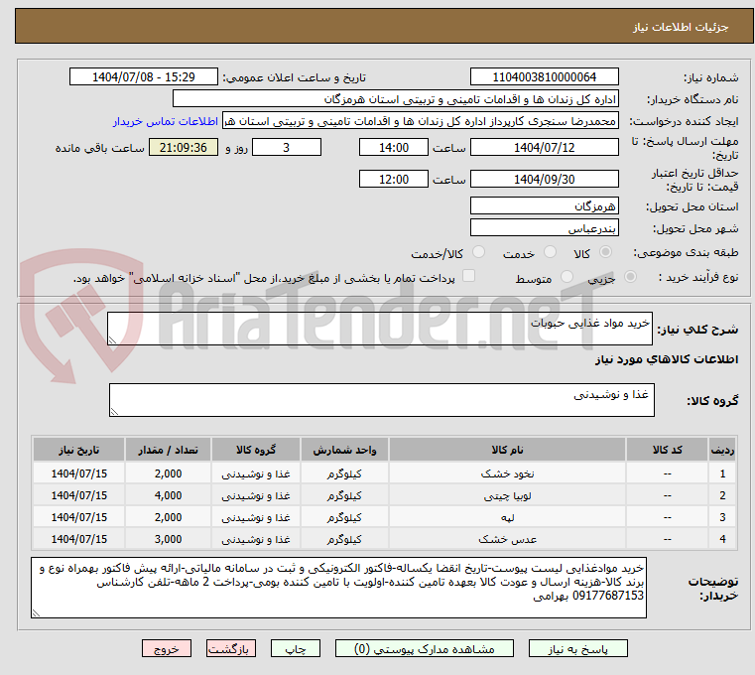Click the توضیحات خریدار text area
The image size is (755, 675).
(x=338, y=588)
